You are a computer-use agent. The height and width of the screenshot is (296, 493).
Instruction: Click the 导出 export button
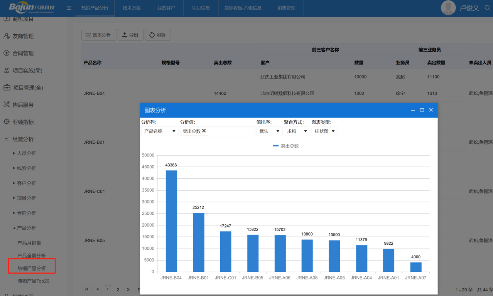pyautogui.click(x=130, y=35)
